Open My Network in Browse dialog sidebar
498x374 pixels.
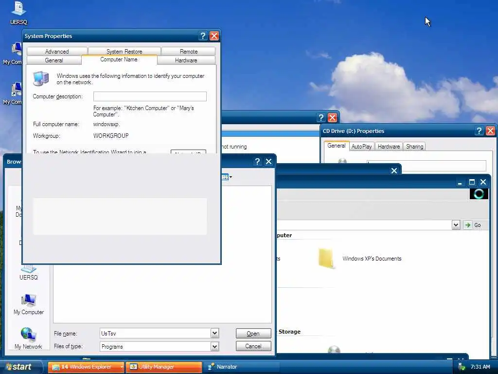(28, 338)
